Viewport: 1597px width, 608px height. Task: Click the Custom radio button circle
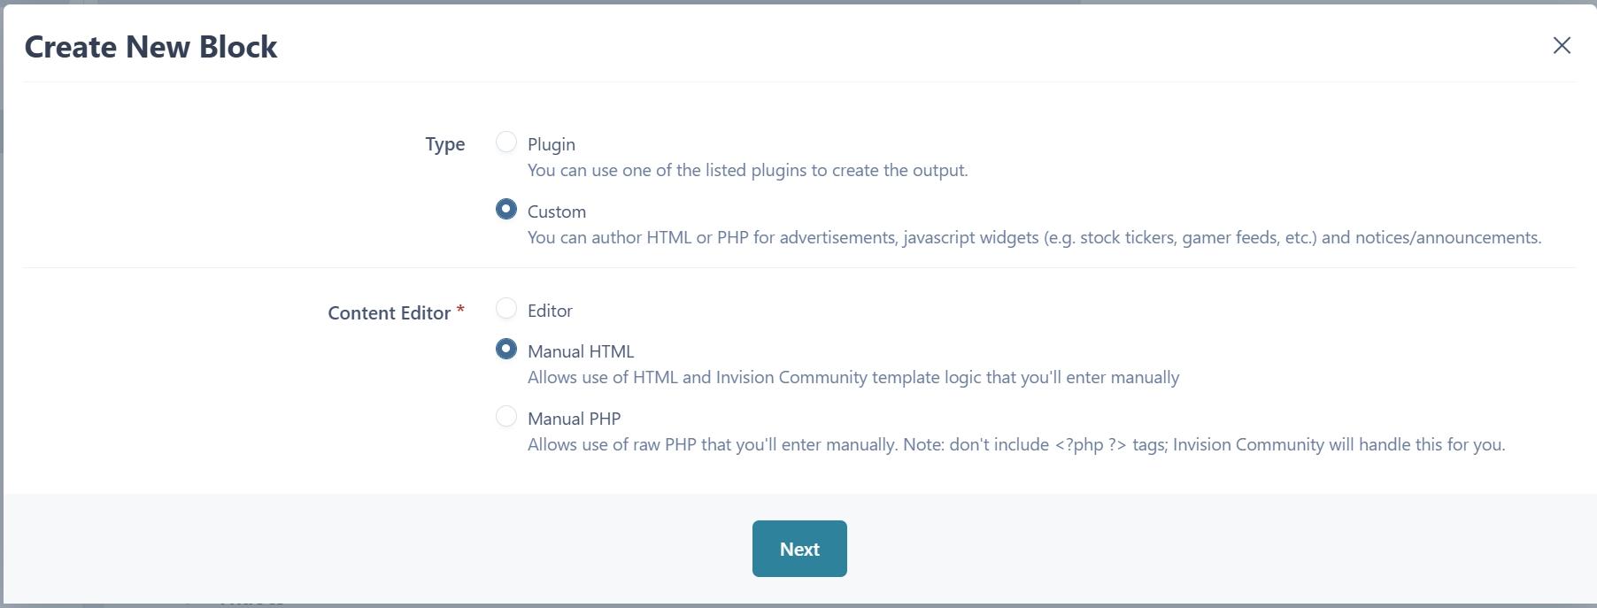(x=506, y=210)
